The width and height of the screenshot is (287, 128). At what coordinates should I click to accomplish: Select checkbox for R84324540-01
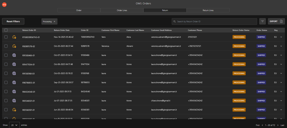[x=6, y=91]
